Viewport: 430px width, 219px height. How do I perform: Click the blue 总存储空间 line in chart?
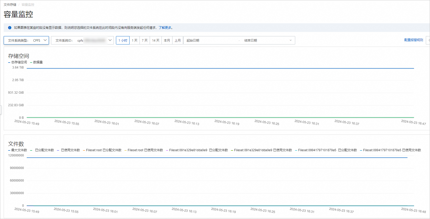coord(220,68)
